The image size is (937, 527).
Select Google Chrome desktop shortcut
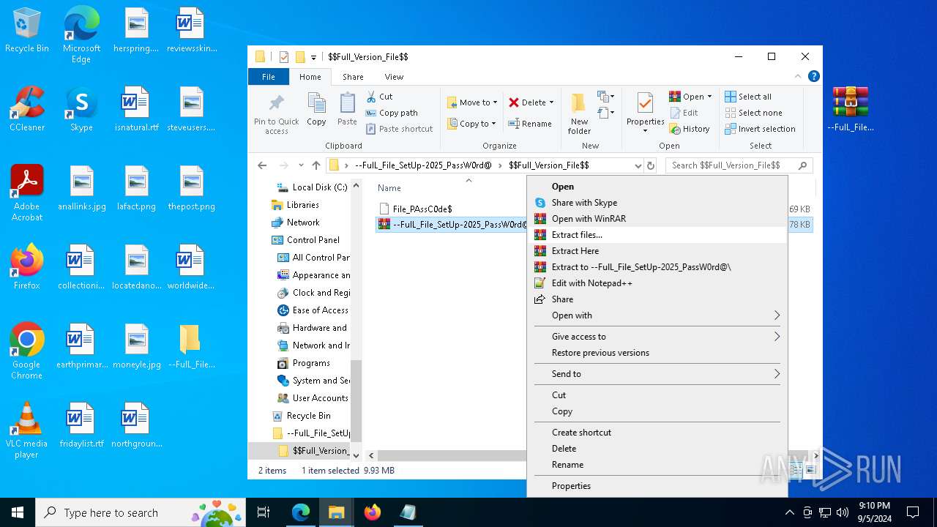(x=27, y=351)
